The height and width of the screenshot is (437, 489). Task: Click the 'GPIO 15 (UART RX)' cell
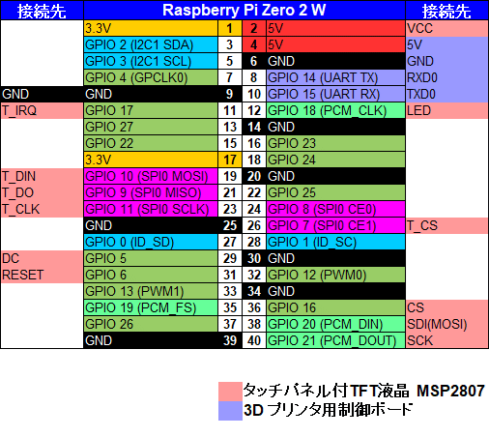(335, 94)
